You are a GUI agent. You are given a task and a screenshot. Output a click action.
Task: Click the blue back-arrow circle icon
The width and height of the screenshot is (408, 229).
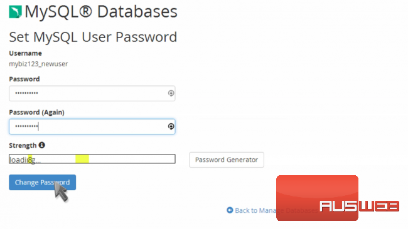click(x=230, y=210)
